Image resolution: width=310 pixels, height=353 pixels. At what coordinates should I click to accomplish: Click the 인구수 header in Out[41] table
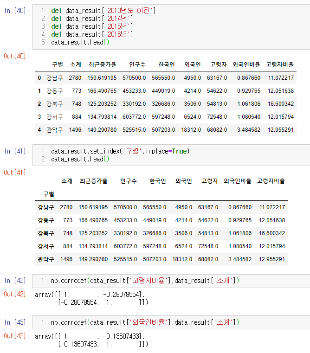click(128, 181)
